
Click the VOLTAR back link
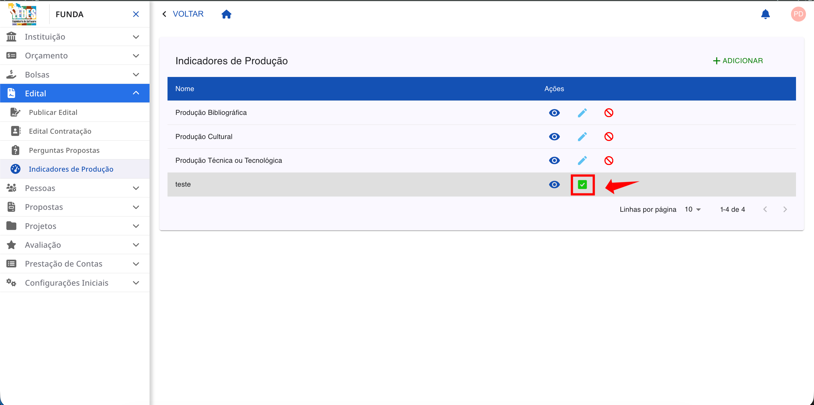click(x=183, y=14)
